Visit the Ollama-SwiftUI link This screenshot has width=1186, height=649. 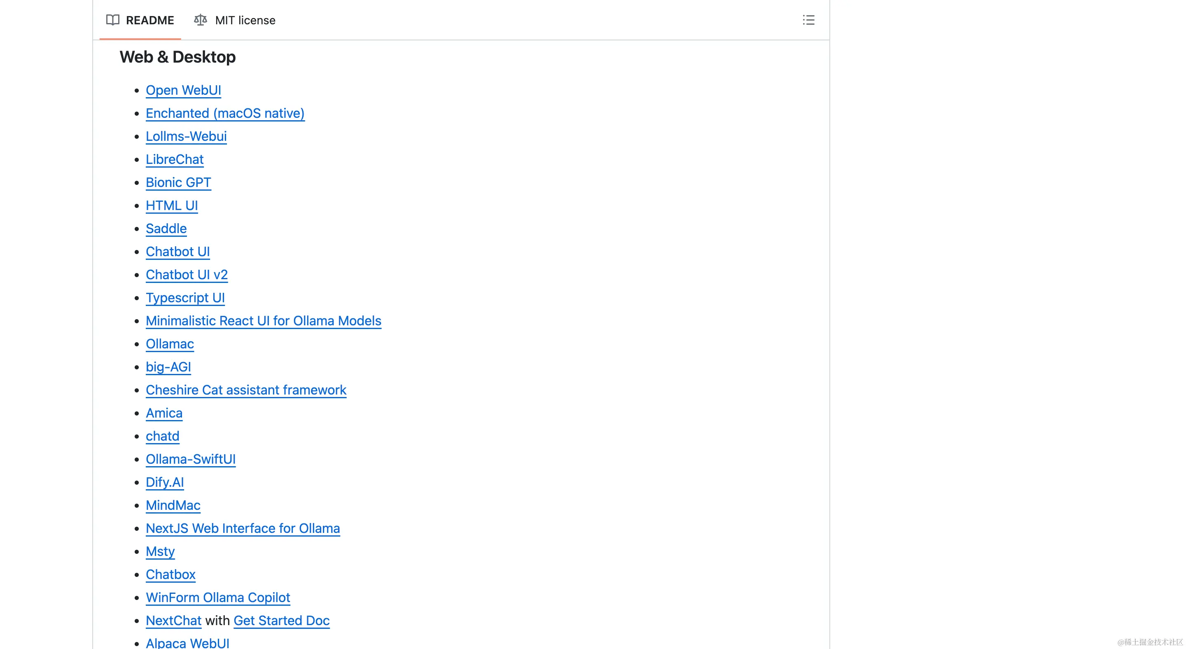191,459
